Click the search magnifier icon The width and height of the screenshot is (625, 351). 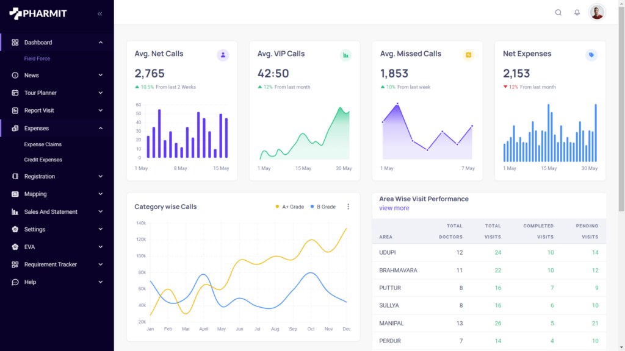558,13
